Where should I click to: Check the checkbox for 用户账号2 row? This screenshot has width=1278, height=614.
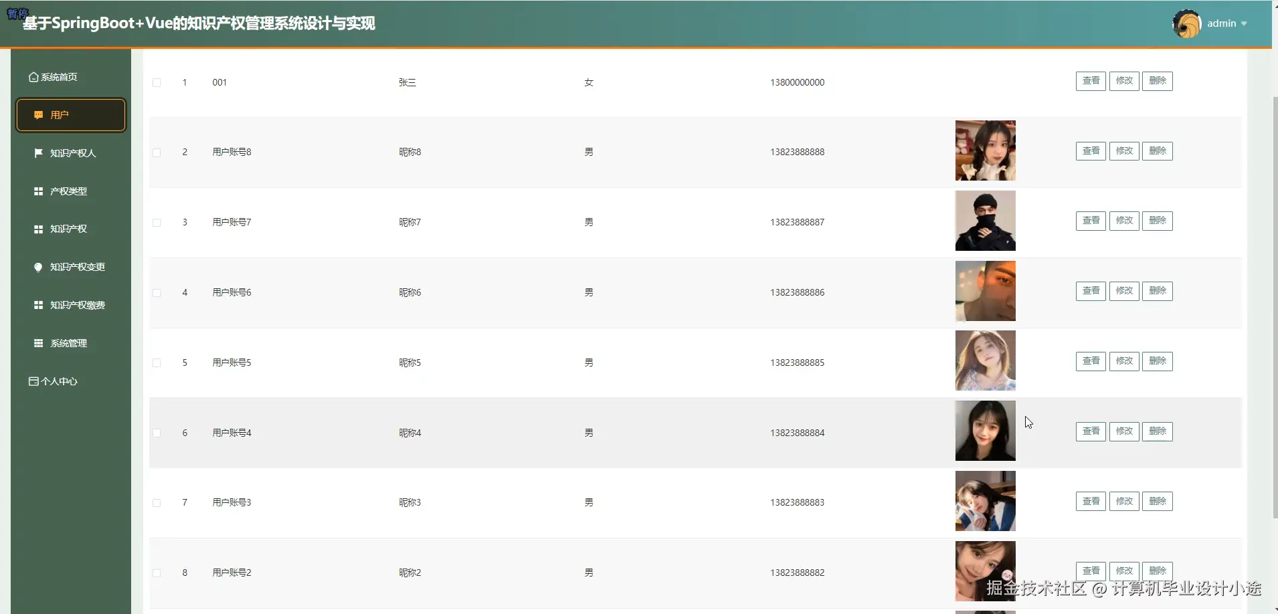click(x=157, y=573)
